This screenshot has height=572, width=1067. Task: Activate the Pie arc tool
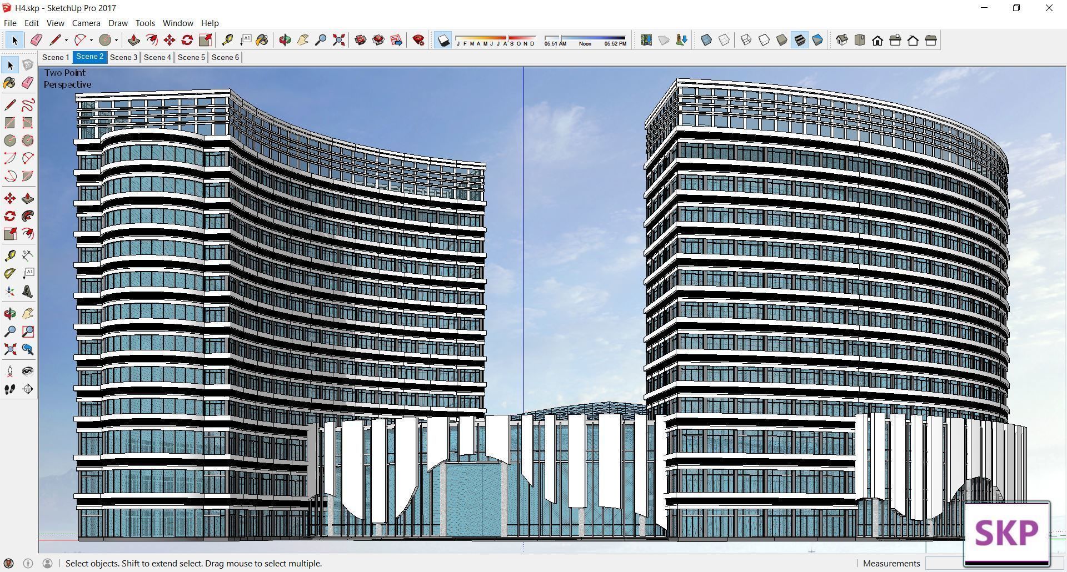click(28, 176)
